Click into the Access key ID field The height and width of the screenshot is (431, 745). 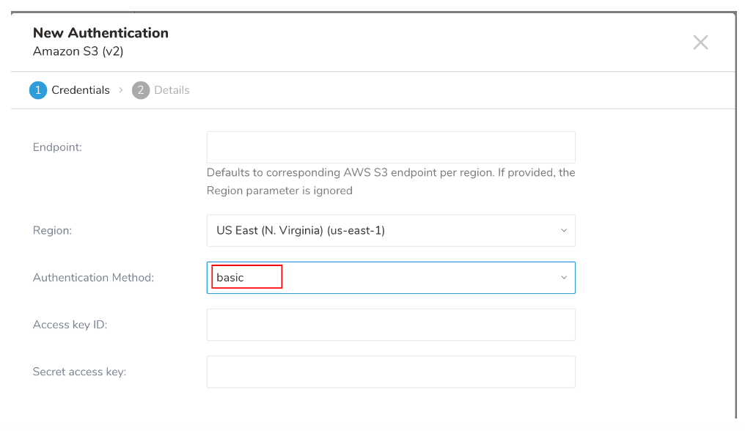(390, 325)
